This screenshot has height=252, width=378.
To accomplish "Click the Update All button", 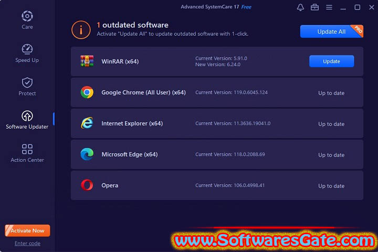I will point(331,31).
